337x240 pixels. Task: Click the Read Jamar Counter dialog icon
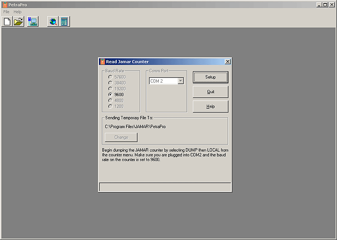coord(102,62)
